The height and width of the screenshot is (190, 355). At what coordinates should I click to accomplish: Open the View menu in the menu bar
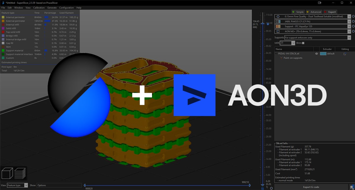point(28,8)
